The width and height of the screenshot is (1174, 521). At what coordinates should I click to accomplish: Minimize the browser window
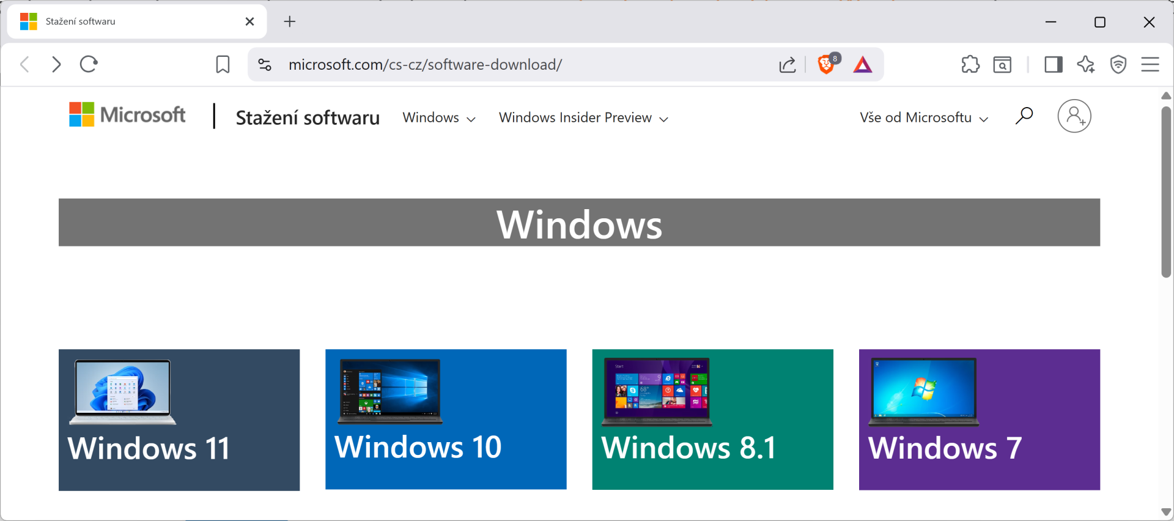point(1051,22)
